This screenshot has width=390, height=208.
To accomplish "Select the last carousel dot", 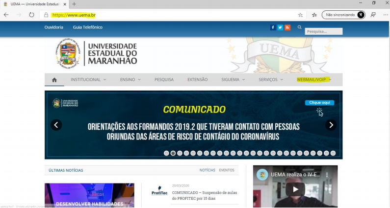I will pos(333,153).
